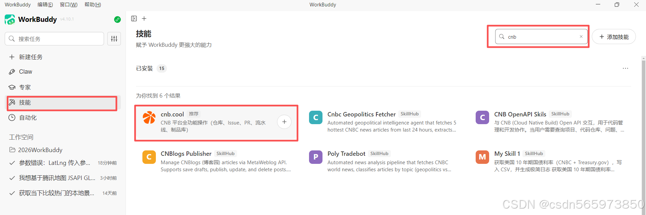This screenshot has width=646, height=215.
Task: Open the CNB OpenAPI Skils skill
Action: pyautogui.click(x=520, y=114)
